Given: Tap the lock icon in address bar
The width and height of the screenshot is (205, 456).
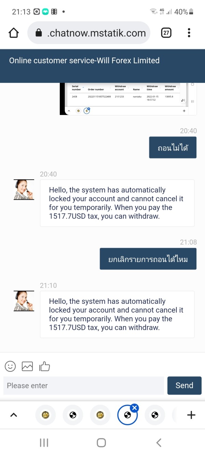Looking at the screenshot, I should click(x=39, y=33).
